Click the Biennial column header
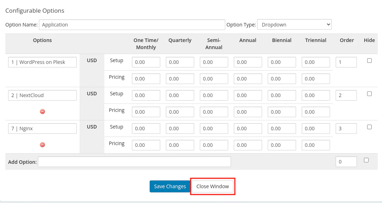This screenshot has height=203, width=382. click(282, 40)
